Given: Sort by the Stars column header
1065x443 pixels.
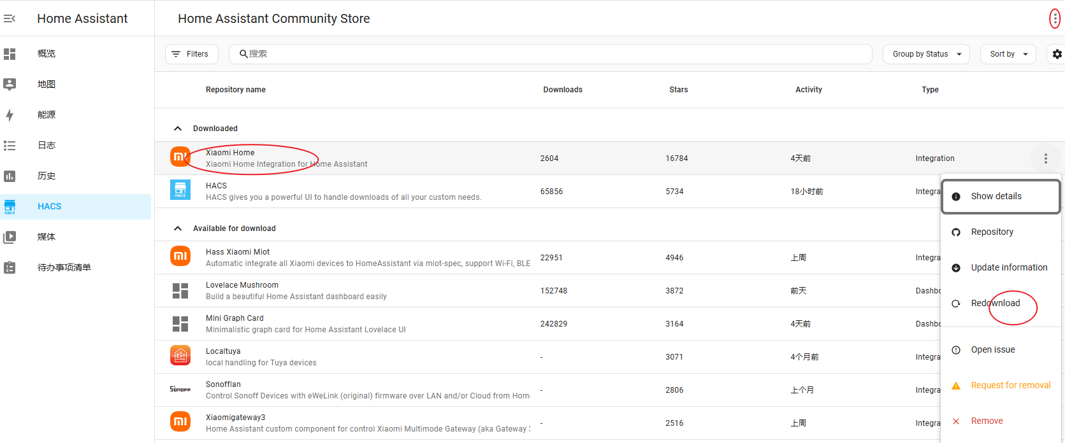Looking at the screenshot, I should click(679, 90).
